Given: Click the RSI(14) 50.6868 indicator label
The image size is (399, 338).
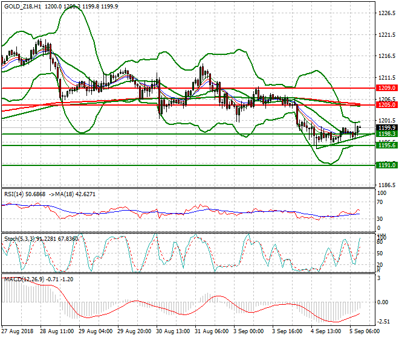Looking at the screenshot, I should click(25, 194).
